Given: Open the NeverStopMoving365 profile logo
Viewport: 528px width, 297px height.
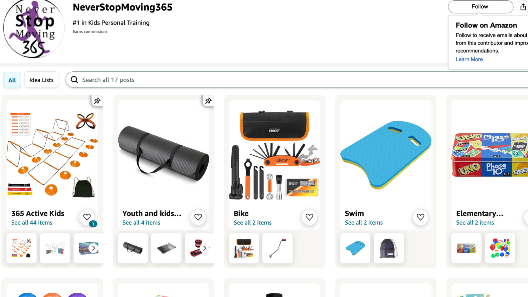Looking at the screenshot, I should [x=34, y=29].
